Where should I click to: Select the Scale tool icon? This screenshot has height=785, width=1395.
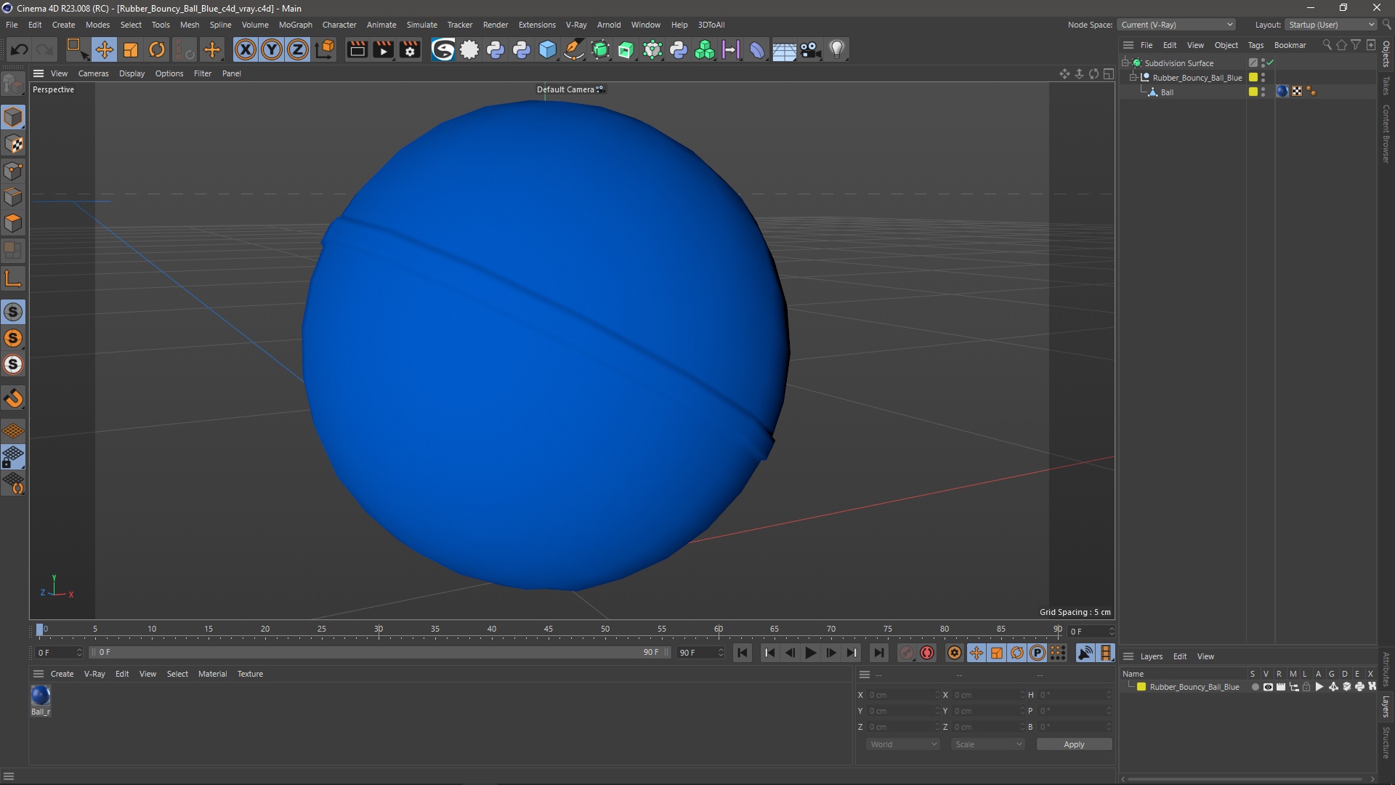[132, 50]
